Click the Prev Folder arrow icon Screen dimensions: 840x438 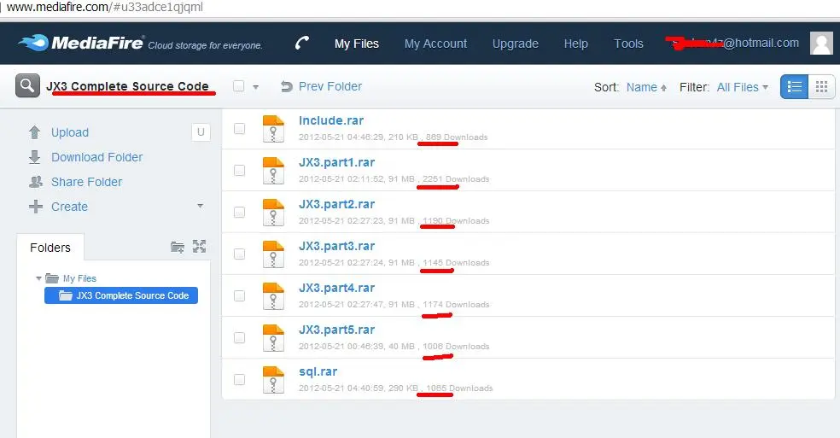tap(287, 86)
